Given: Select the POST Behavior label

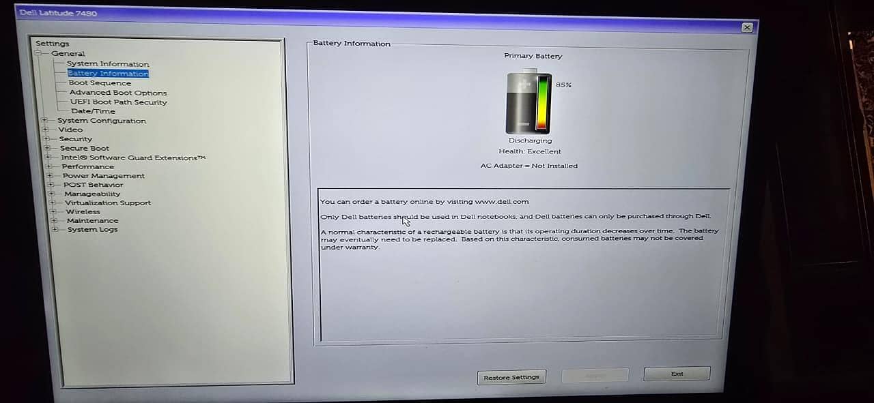Looking at the screenshot, I should (x=94, y=185).
